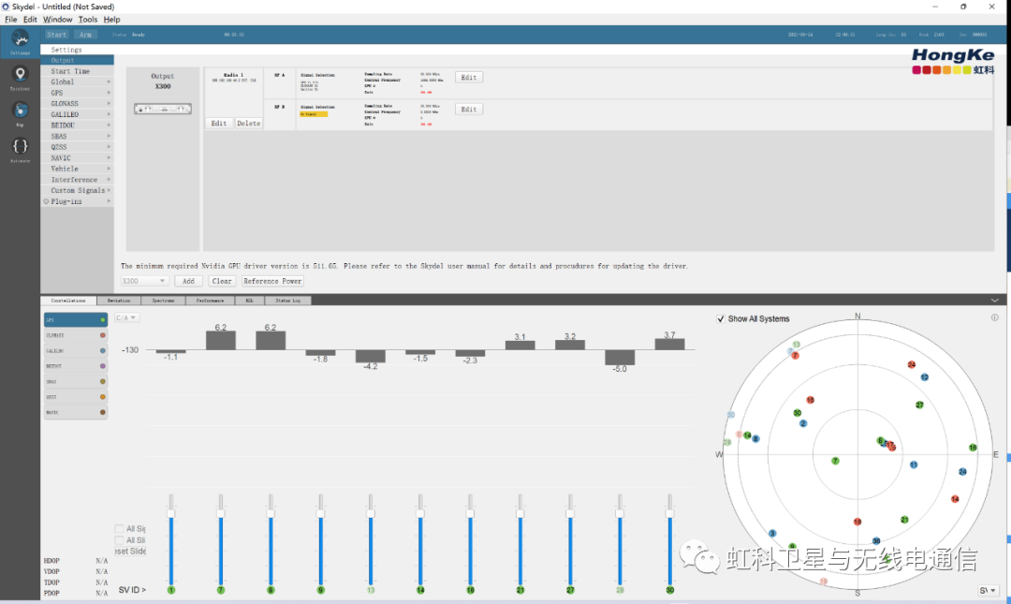Image resolution: width=1011 pixels, height=604 pixels.
Task: Expand the Vehicle settings submenu
Action: [x=78, y=169]
